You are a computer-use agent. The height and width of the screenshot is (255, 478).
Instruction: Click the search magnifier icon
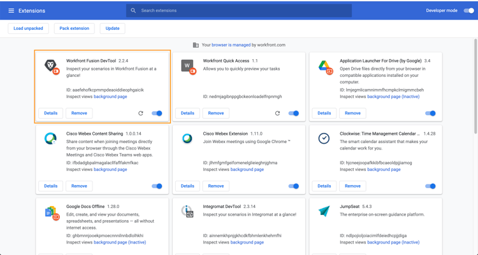pyautogui.click(x=133, y=10)
